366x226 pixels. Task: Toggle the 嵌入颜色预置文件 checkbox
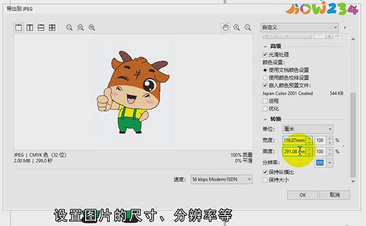point(265,86)
